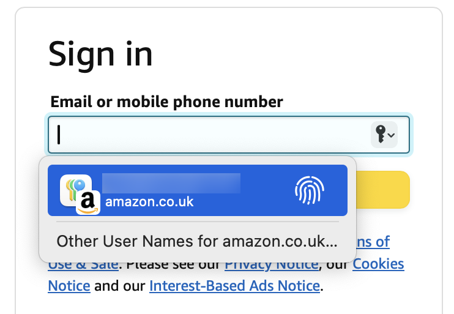454x314 pixels.
Task: Click the key icon in the email field
Action: pyautogui.click(x=381, y=135)
